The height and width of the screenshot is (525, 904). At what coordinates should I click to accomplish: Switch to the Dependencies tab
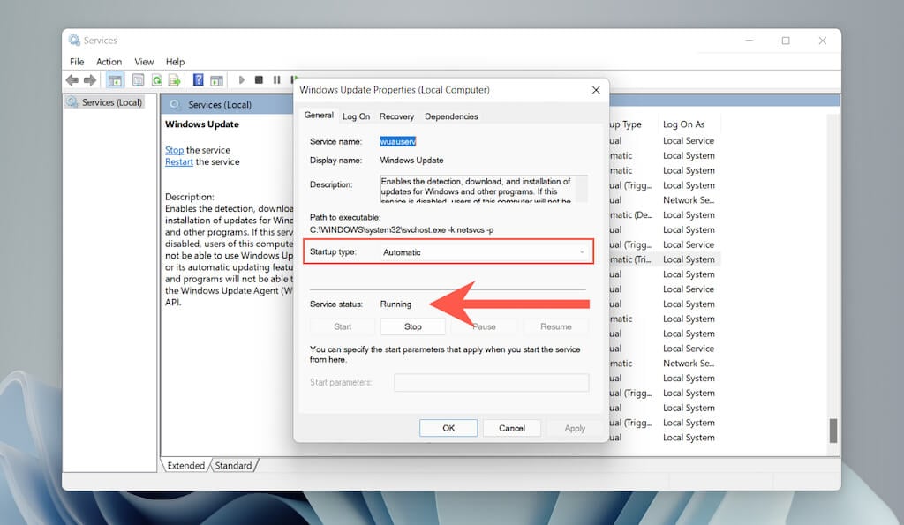(x=451, y=116)
